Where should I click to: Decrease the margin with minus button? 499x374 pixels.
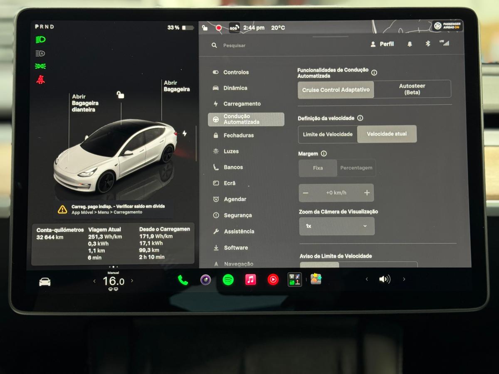click(x=306, y=193)
